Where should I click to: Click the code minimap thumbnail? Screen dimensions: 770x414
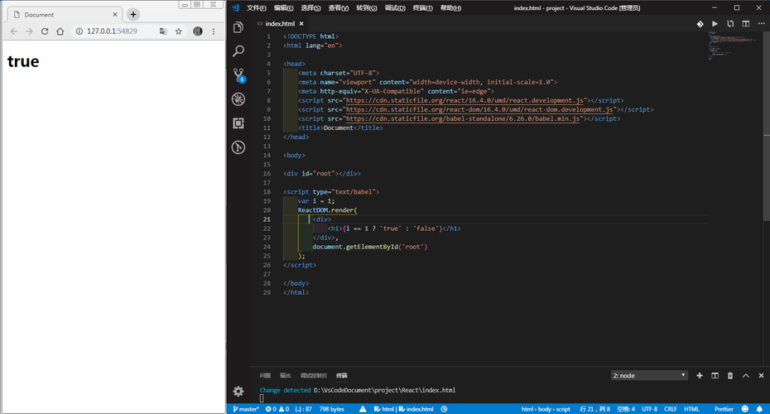(732, 46)
